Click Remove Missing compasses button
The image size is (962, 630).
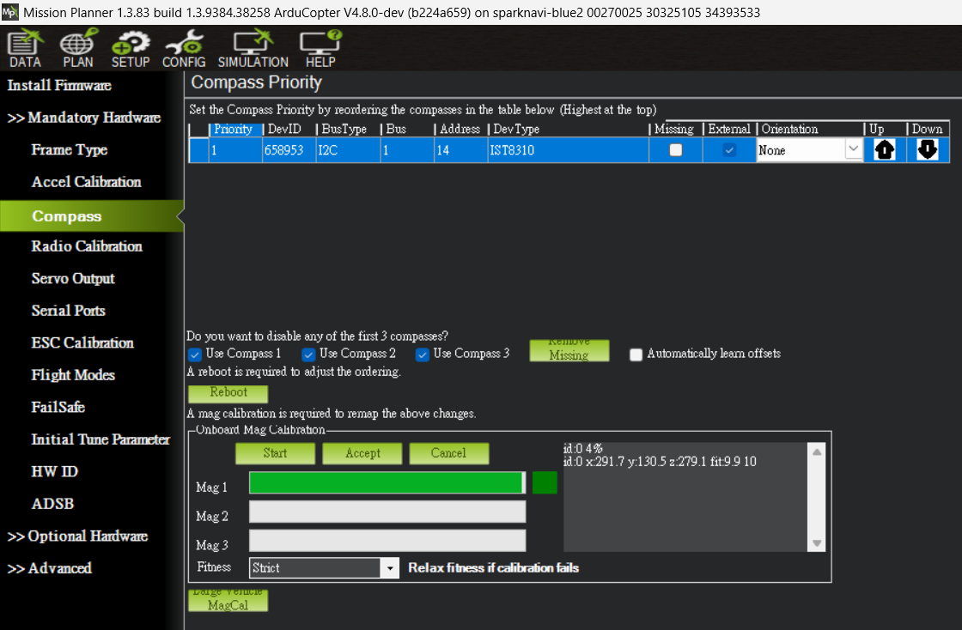569,350
